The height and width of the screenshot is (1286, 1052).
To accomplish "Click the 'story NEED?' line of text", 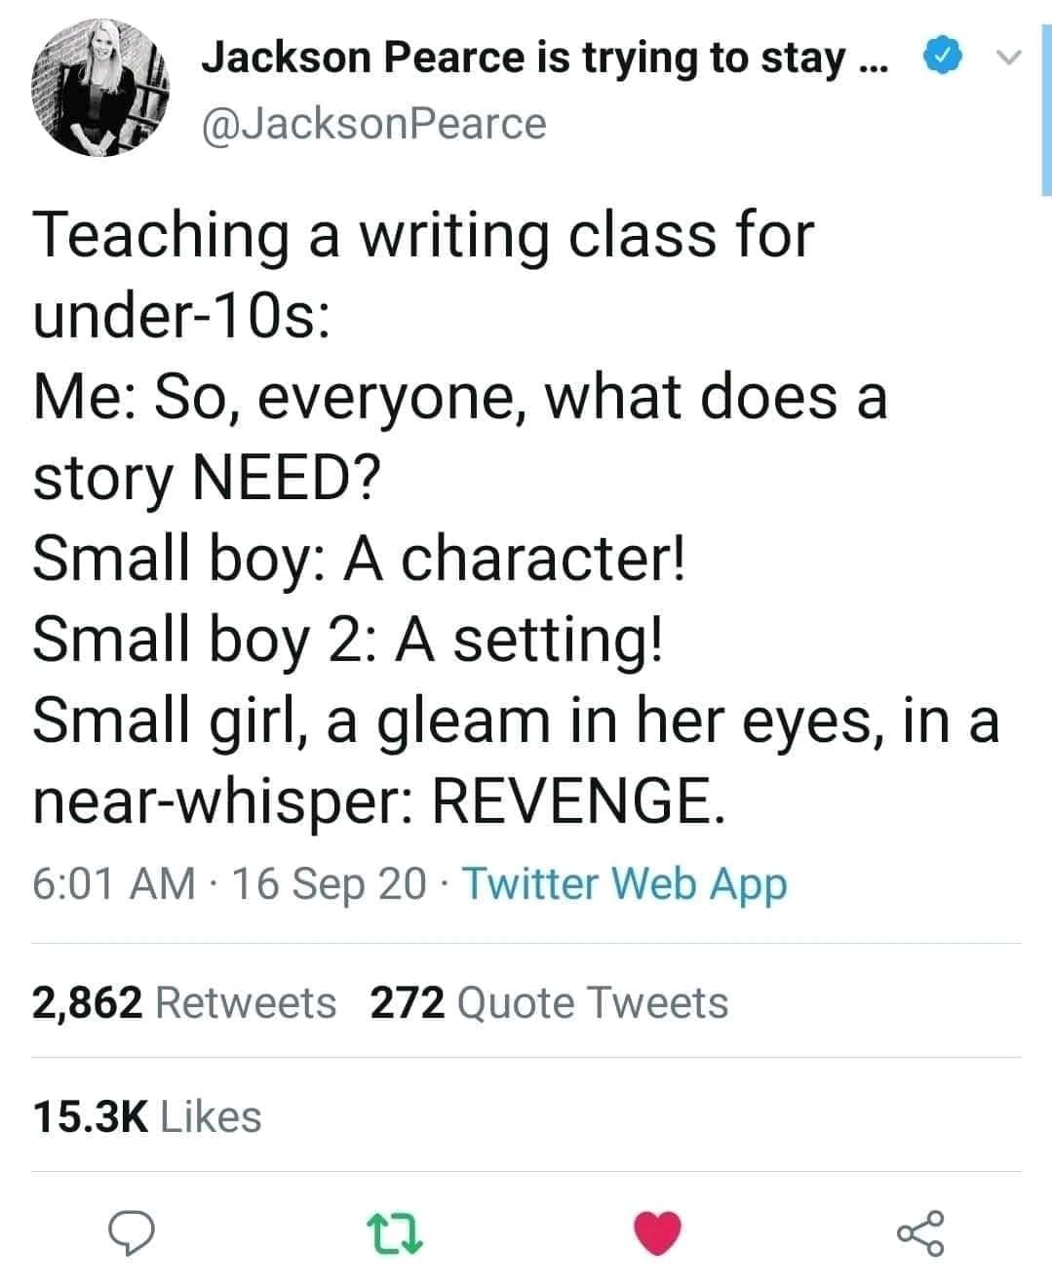I will (207, 478).
